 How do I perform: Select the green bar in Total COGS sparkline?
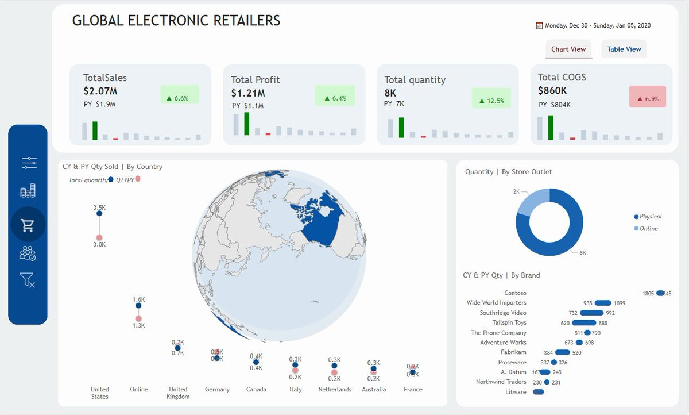click(x=551, y=128)
